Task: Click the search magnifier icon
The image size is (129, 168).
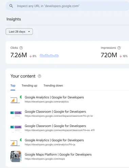Action: [11, 6]
